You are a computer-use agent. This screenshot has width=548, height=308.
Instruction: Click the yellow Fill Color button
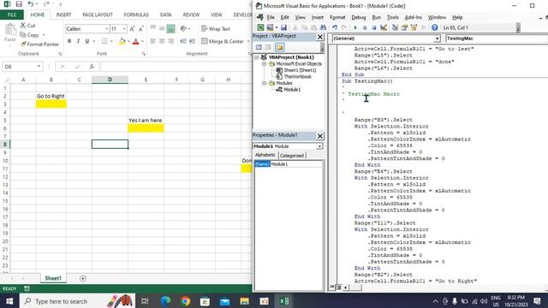coord(122,42)
